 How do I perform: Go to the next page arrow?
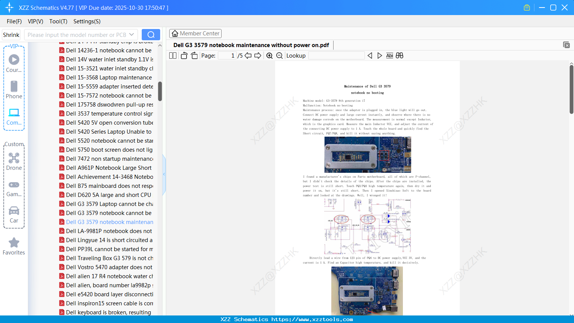258,56
